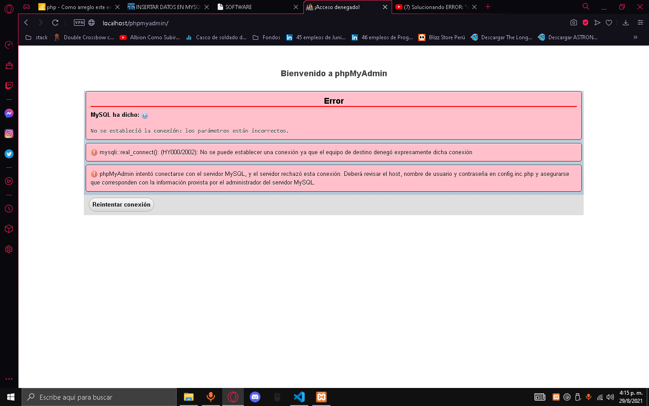
Task: Open Extensions cube icon in sidebar
Action: 9,229
